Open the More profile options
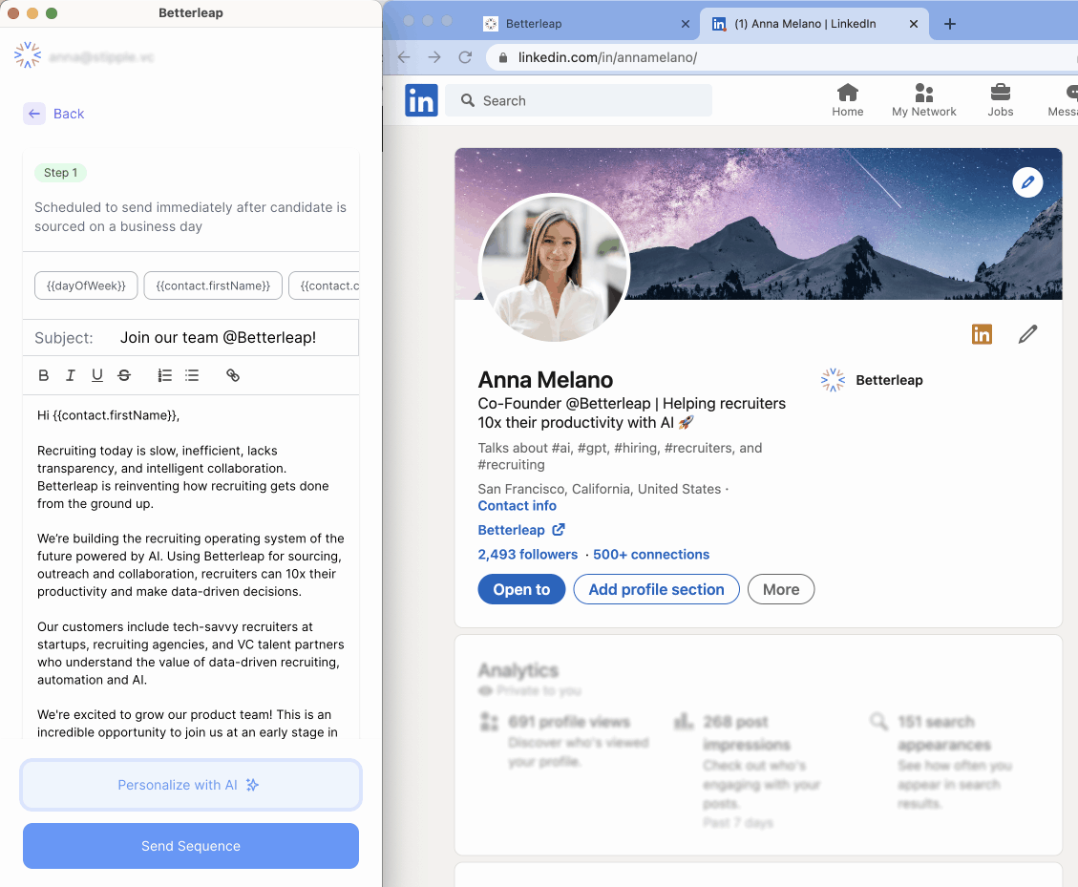This screenshot has width=1078, height=887. tap(781, 589)
